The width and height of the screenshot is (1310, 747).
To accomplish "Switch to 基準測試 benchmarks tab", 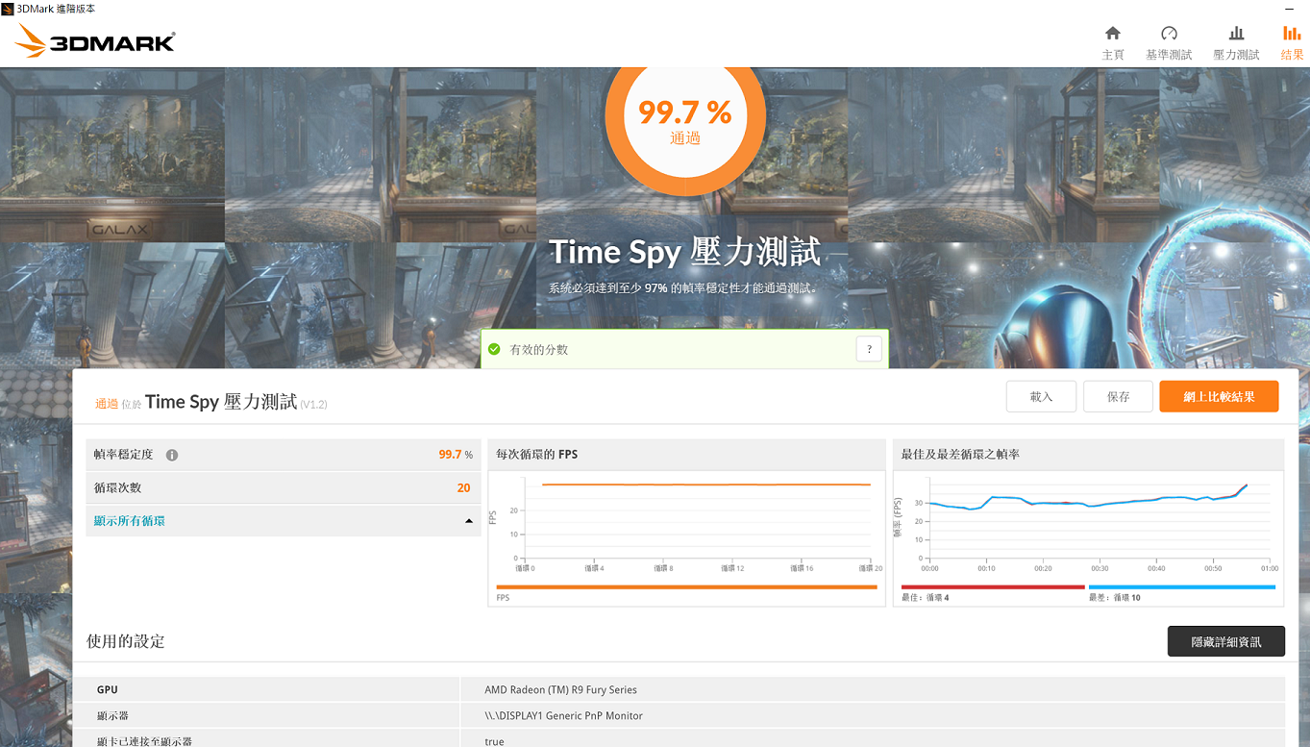I will pyautogui.click(x=1169, y=43).
